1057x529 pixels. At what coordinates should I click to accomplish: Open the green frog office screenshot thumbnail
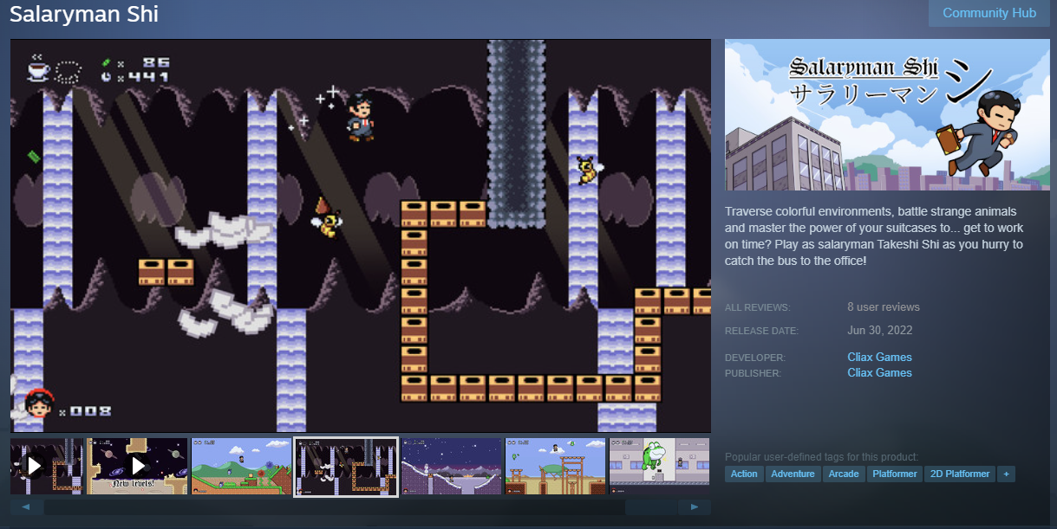660,466
